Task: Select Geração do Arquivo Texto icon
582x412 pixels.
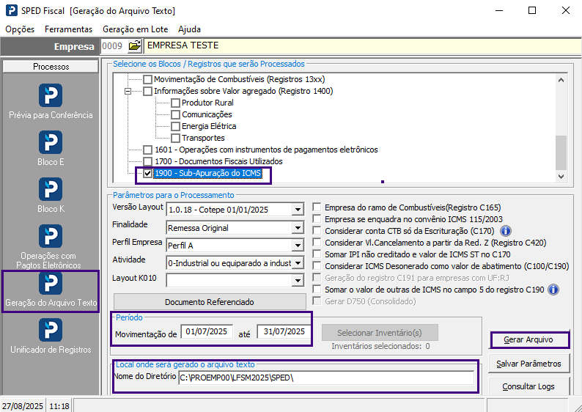Action: pos(51,283)
